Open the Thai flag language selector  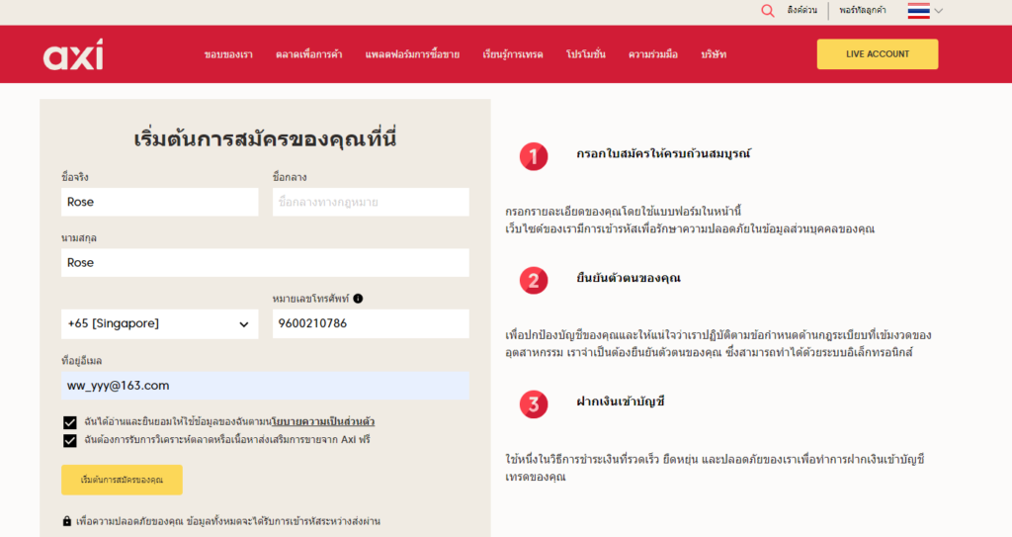(925, 11)
